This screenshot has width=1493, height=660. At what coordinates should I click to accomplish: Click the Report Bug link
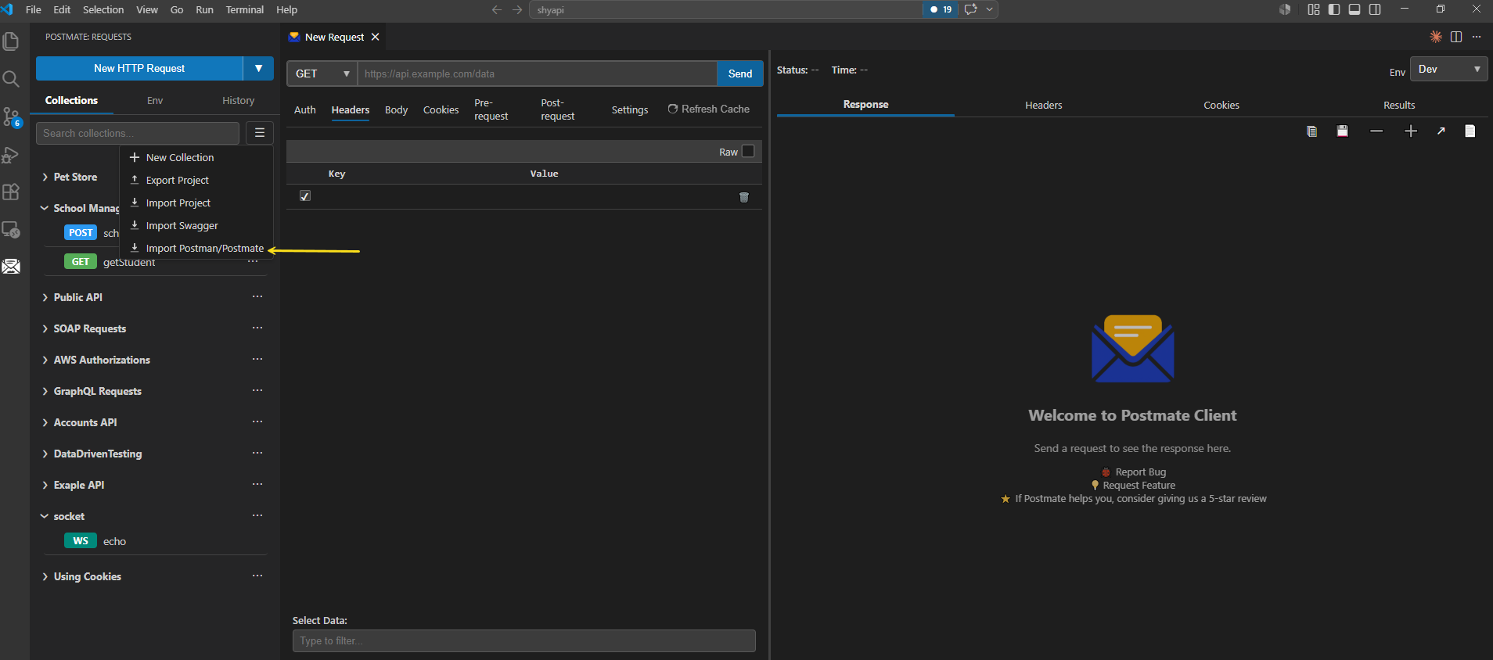click(x=1140, y=472)
